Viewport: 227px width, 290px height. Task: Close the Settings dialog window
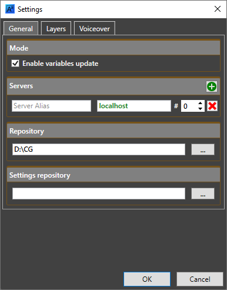tap(218, 9)
